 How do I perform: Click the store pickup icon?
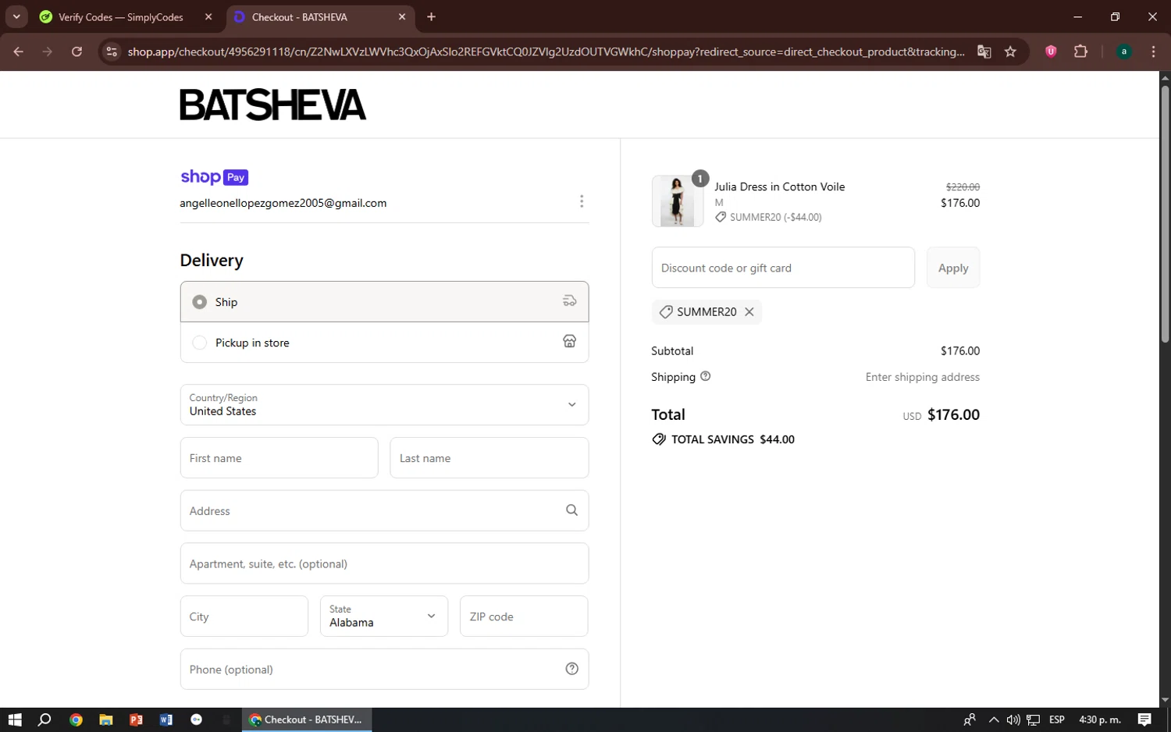pos(570,342)
